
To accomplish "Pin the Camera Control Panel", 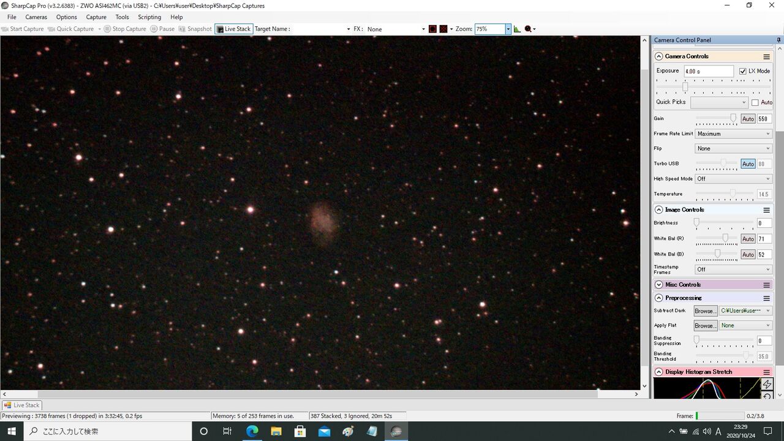I will (778, 40).
